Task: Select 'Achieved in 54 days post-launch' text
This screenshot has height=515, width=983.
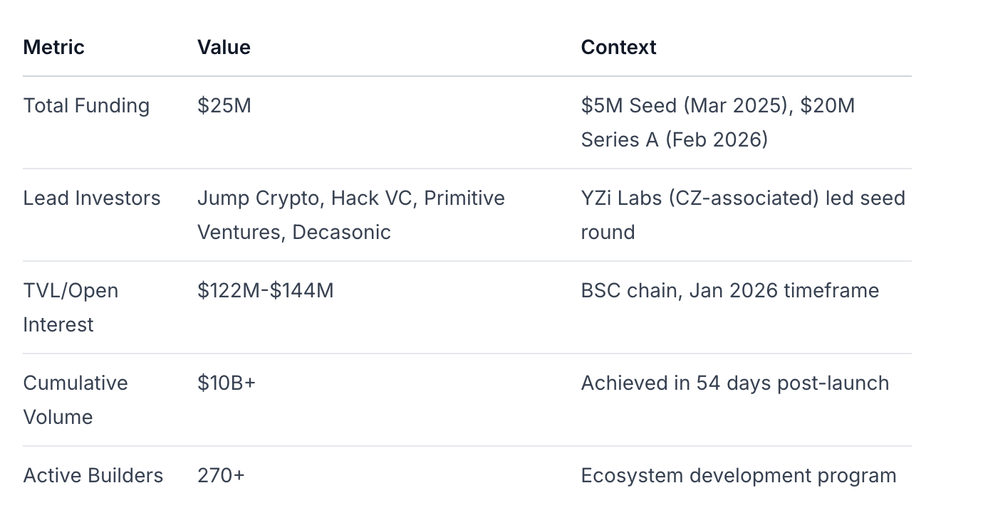Action: (x=734, y=383)
